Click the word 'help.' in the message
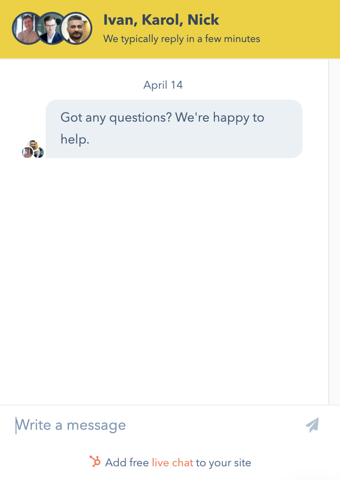This screenshot has height=480, width=340. tap(74, 139)
